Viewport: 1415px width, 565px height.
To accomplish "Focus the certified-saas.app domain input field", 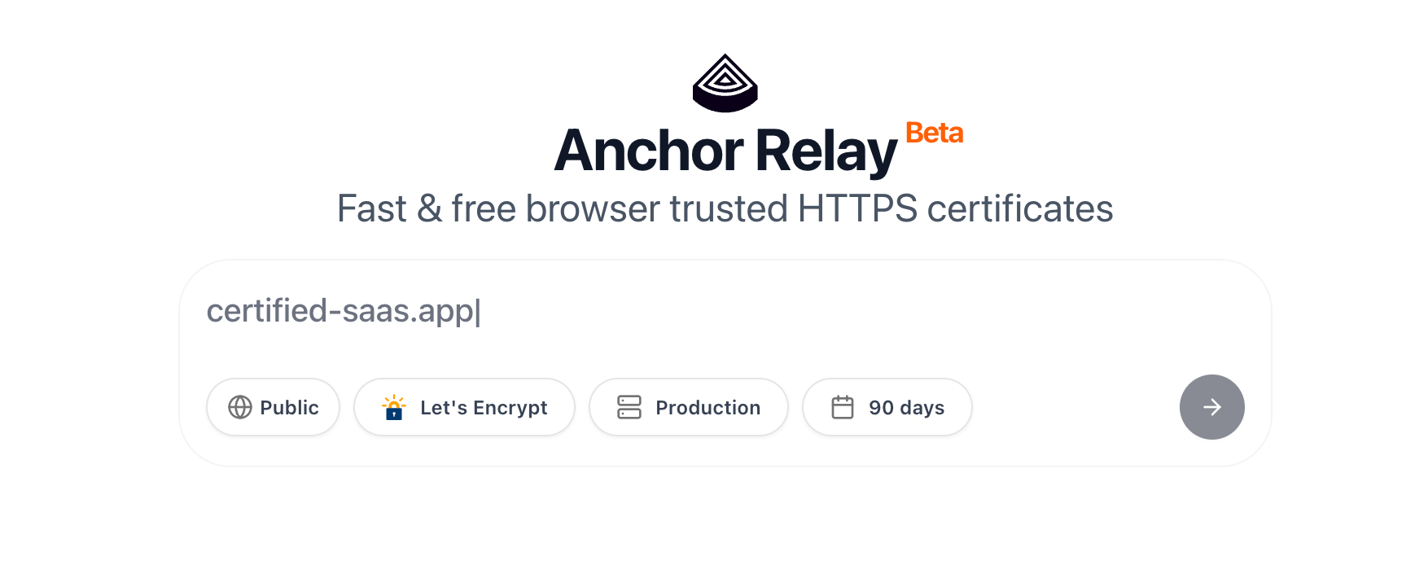I will 725,311.
